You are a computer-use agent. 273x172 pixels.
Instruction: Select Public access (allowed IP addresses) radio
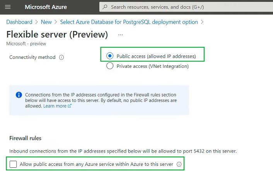pyautogui.click(x=110, y=56)
